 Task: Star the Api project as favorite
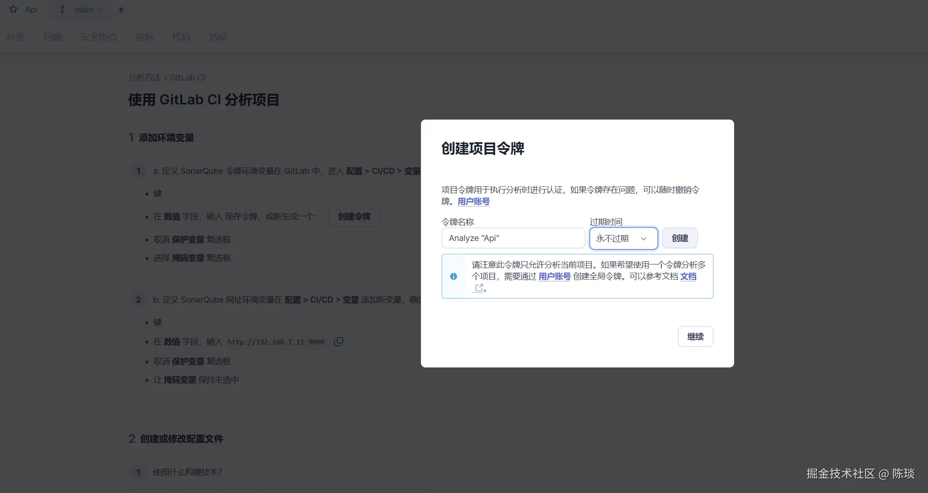point(13,9)
